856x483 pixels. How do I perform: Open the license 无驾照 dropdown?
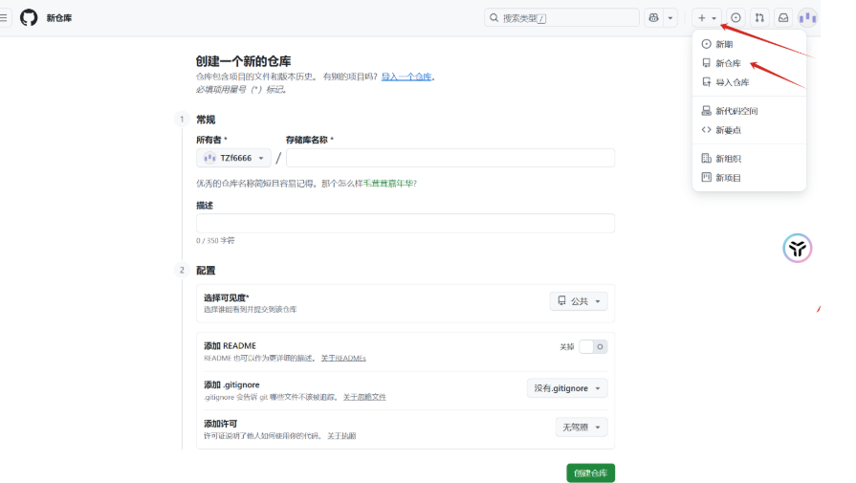(582, 428)
